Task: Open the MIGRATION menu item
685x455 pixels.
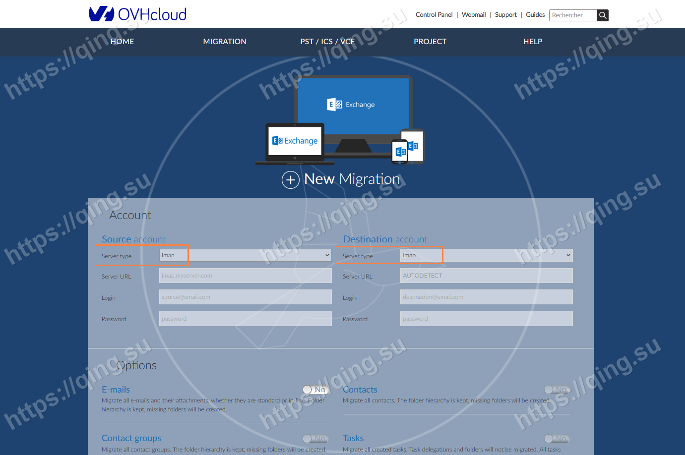Action: (225, 42)
